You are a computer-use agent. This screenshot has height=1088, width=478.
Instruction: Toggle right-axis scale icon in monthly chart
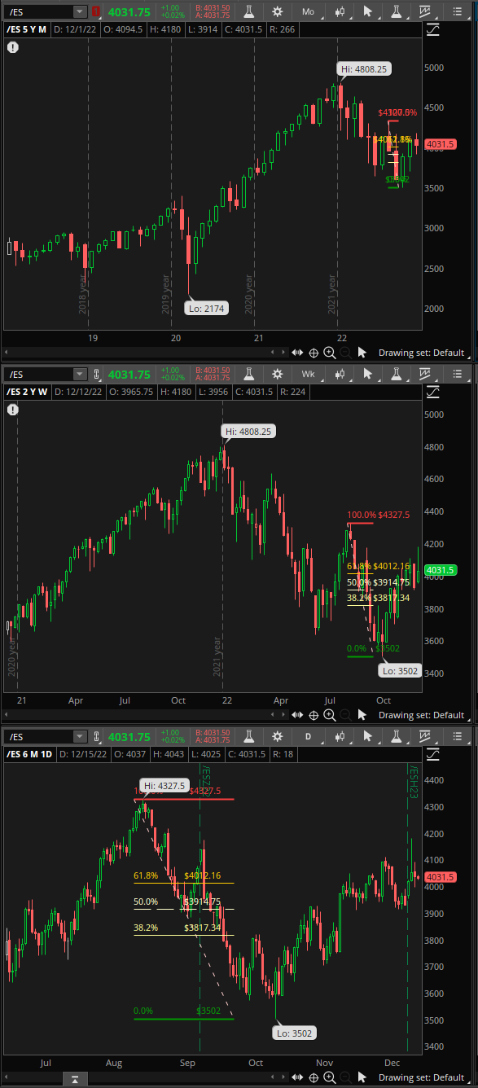[432, 29]
